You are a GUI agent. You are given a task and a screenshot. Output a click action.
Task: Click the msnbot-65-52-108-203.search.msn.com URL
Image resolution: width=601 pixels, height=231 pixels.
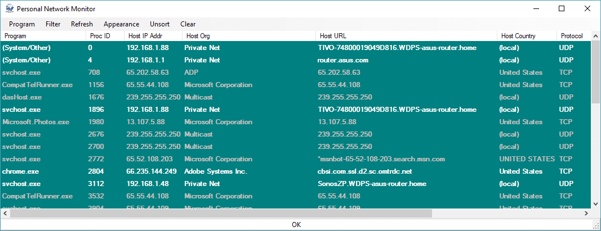coord(381,158)
